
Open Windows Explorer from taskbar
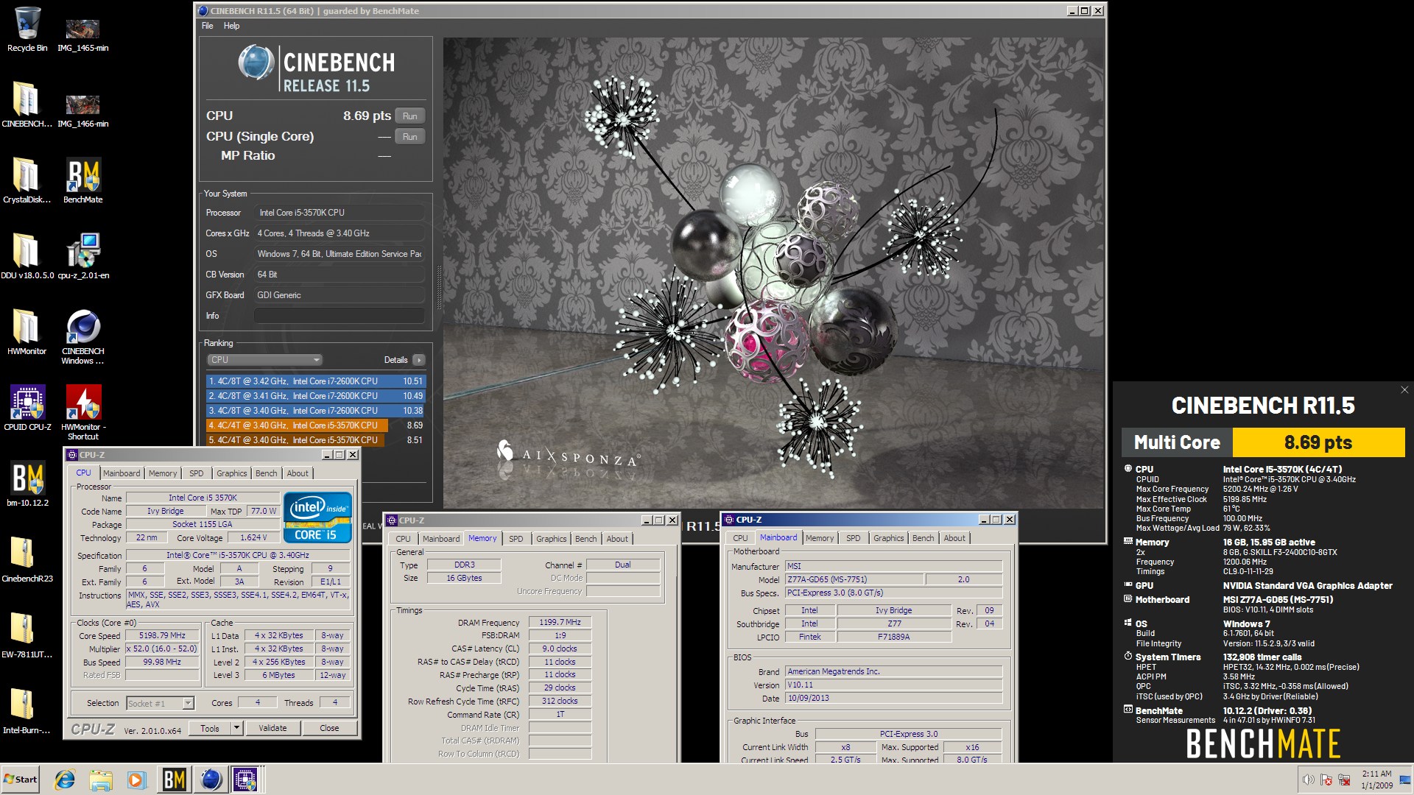coord(101,780)
